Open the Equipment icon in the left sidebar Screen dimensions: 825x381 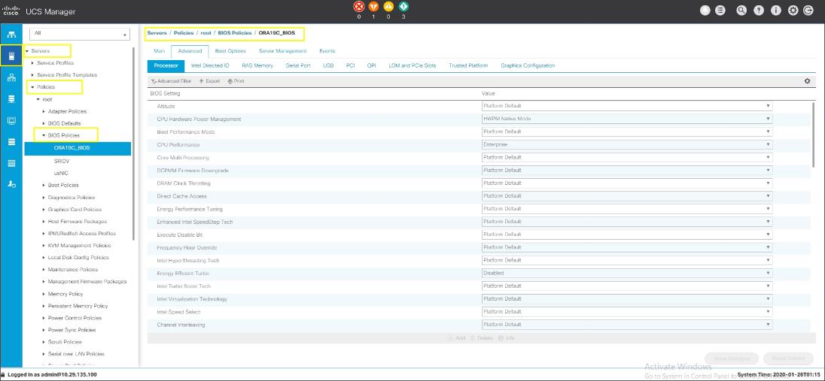point(11,35)
